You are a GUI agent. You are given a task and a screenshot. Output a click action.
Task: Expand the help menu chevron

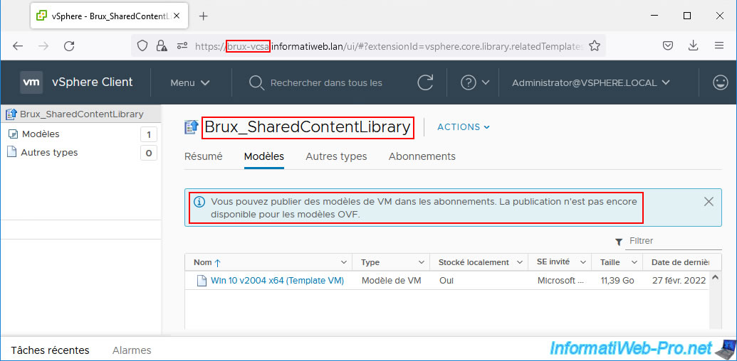click(486, 82)
